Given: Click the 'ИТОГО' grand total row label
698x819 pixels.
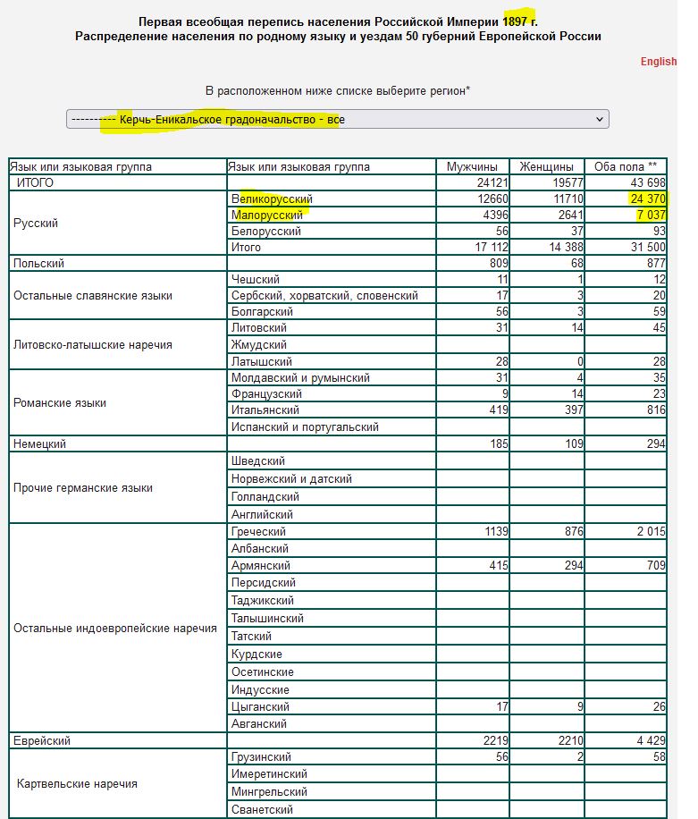Looking at the screenshot, I should tap(36, 182).
